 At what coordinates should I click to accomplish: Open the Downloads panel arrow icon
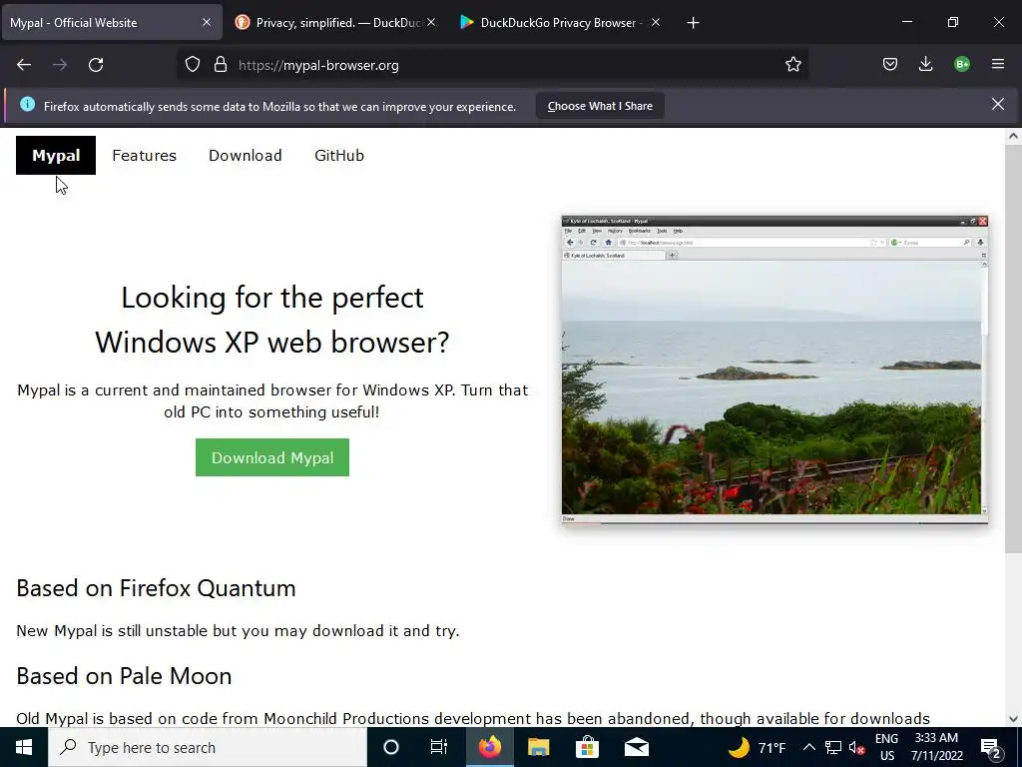pos(925,65)
